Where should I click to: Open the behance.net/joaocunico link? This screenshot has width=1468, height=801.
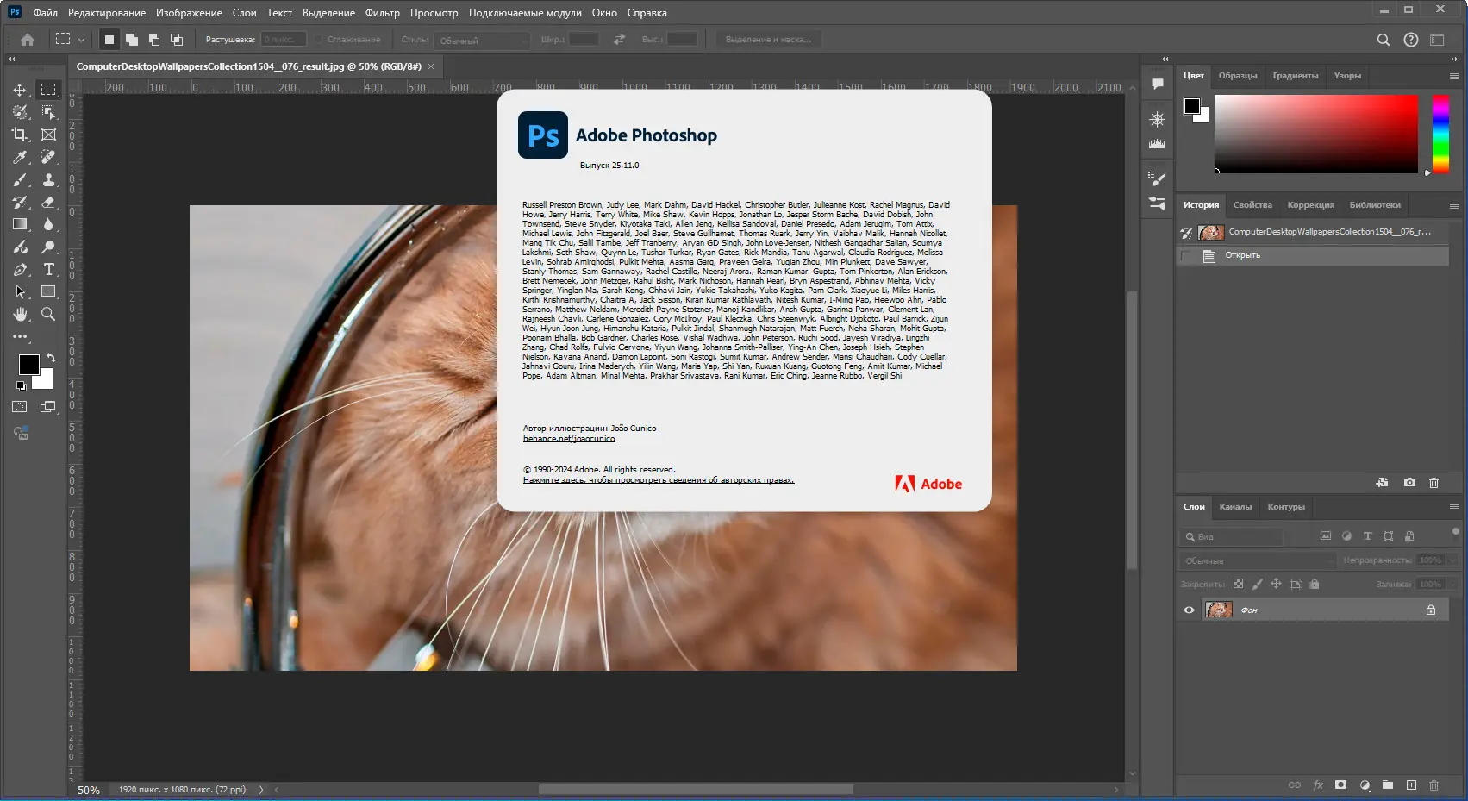click(x=569, y=439)
